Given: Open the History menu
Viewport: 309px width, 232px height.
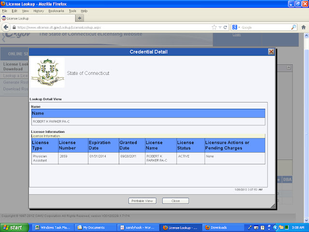Looking at the screenshot, I should tap(39, 11).
